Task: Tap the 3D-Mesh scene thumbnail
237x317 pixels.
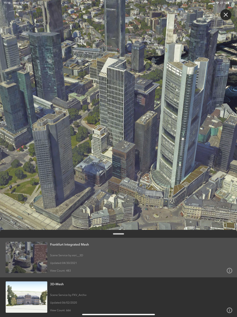Action: pyautogui.click(x=26, y=297)
